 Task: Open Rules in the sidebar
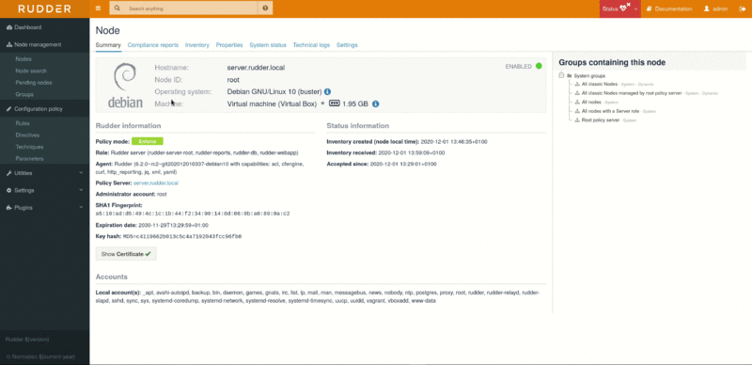(22, 123)
